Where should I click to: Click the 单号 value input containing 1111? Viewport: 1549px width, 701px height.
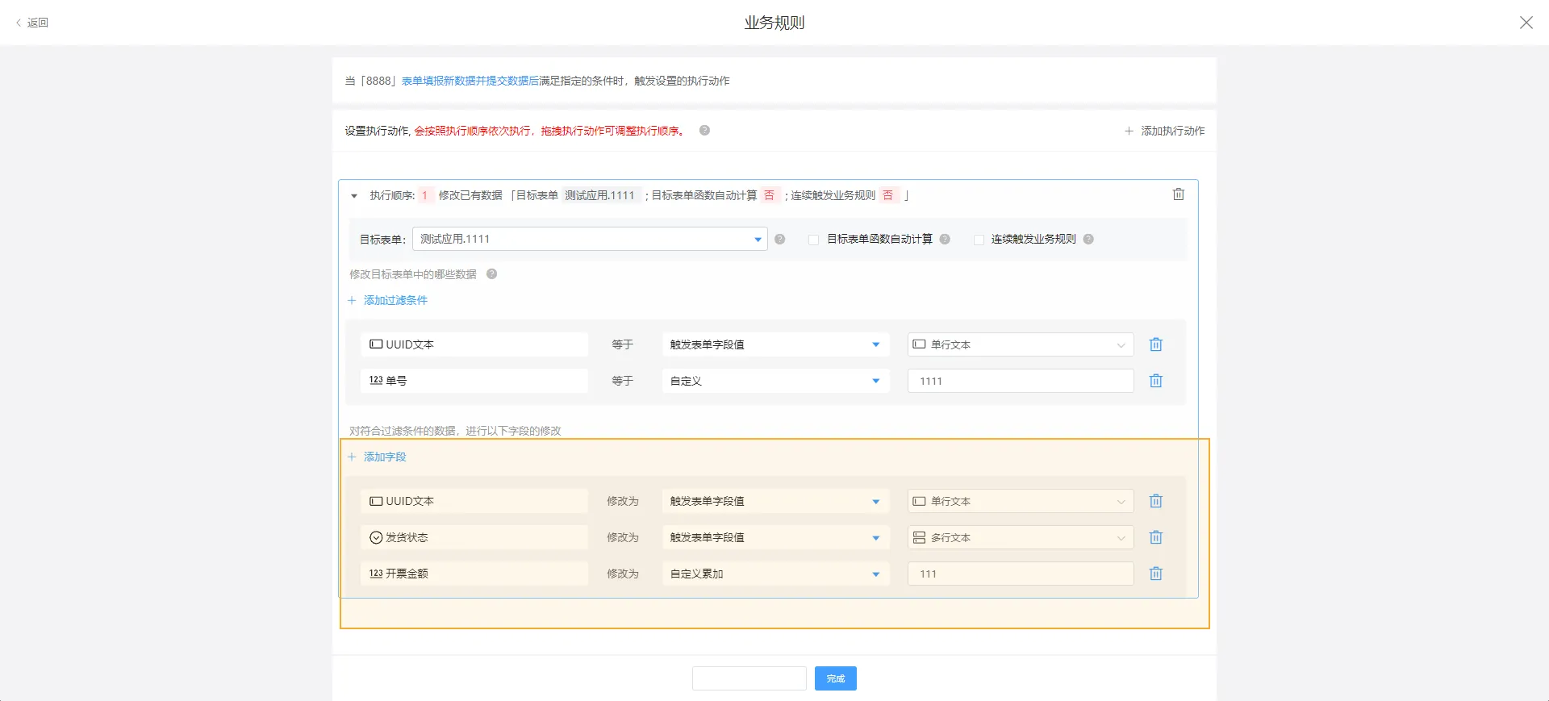1020,381
